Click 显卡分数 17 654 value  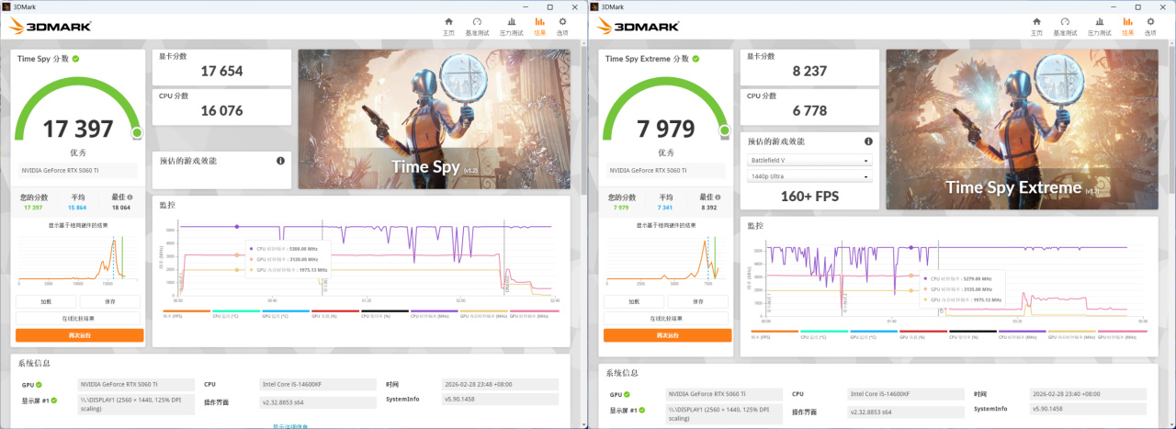220,72
